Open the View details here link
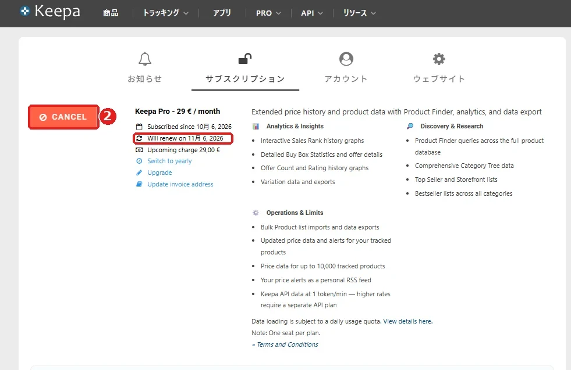This screenshot has height=370, width=571. click(408, 321)
